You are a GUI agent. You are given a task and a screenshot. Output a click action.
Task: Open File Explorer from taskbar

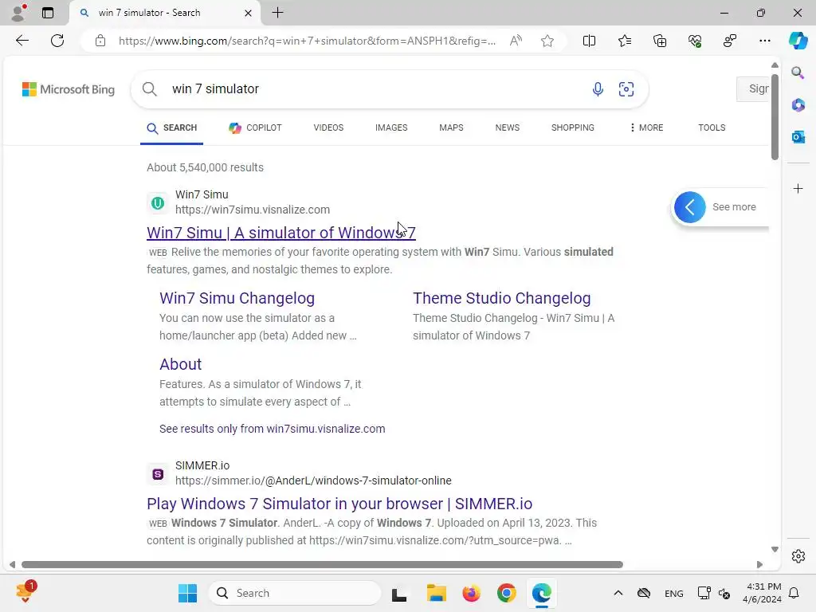point(437,593)
